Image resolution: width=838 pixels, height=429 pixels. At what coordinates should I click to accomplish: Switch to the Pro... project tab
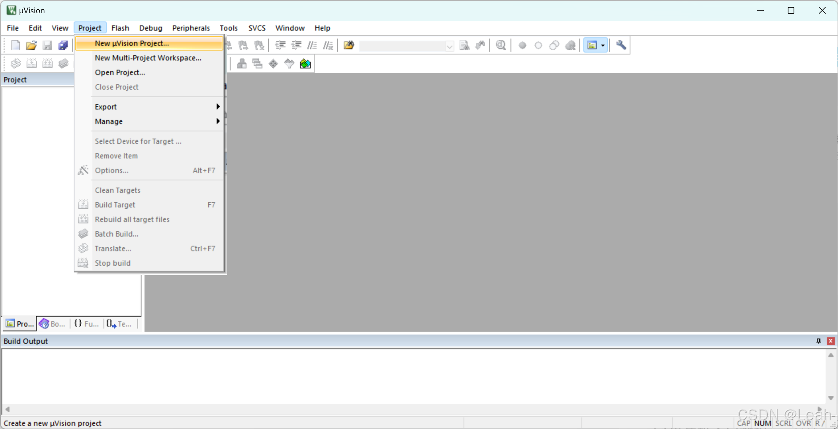(20, 324)
